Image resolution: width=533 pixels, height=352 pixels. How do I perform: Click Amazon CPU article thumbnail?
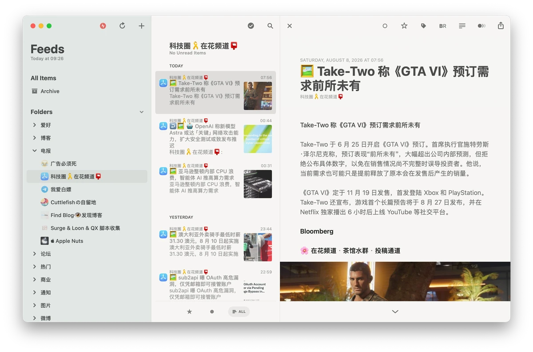[x=258, y=184]
